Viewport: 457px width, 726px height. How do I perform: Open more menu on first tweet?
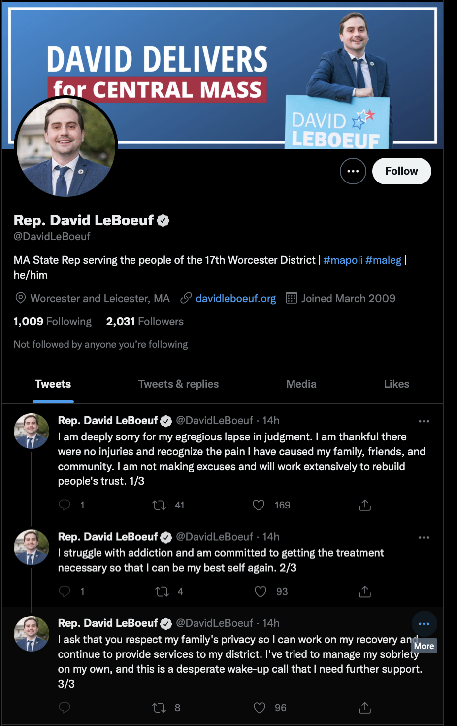424,421
